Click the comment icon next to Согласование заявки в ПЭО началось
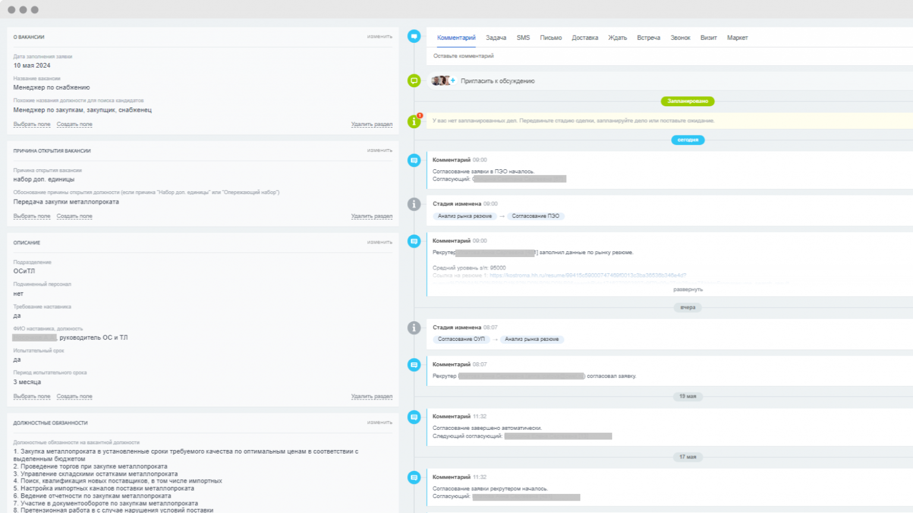 pos(414,160)
